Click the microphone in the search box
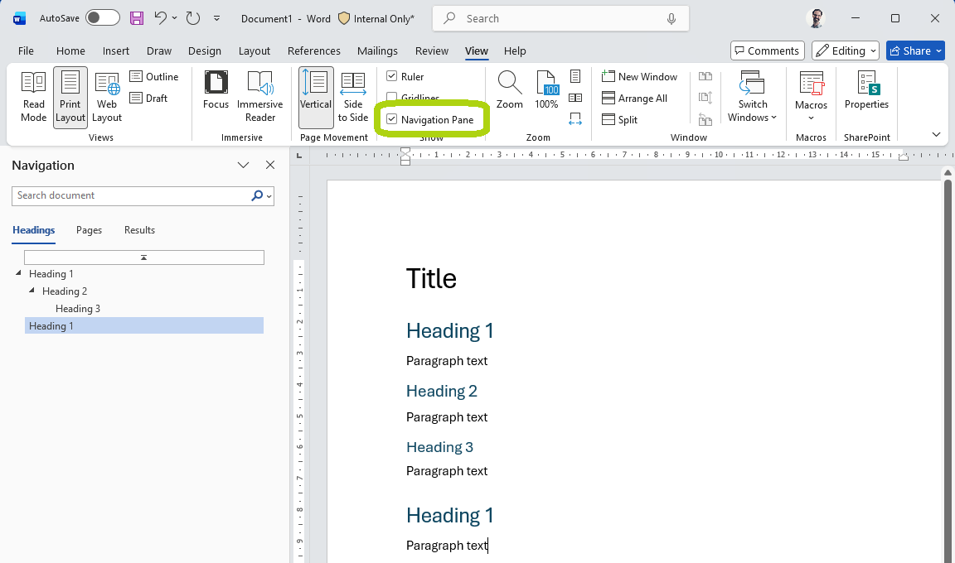Viewport: 955px width, 563px height. pos(671,18)
